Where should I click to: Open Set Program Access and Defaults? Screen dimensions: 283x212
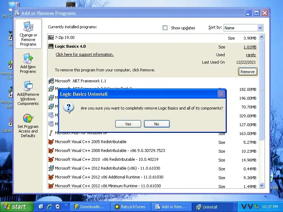pos(28,126)
